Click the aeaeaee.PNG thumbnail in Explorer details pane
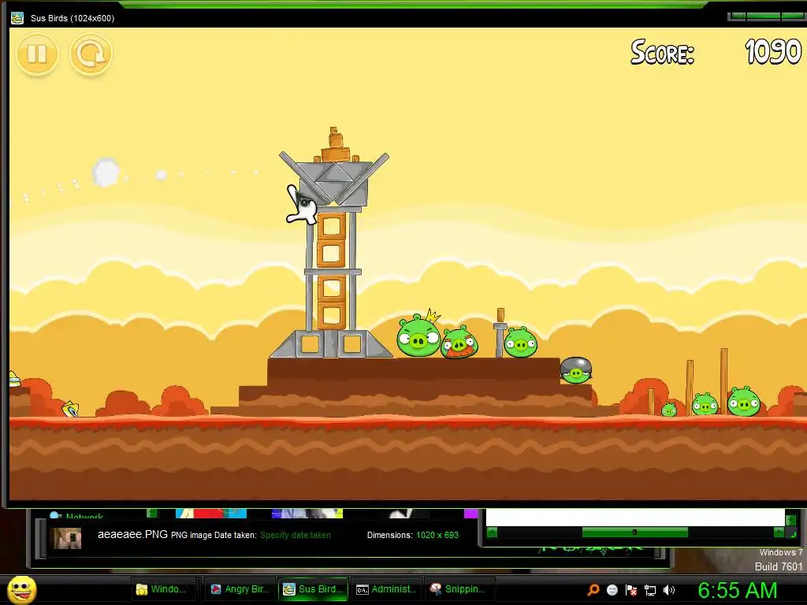The height and width of the screenshot is (605, 807). pyautogui.click(x=68, y=538)
